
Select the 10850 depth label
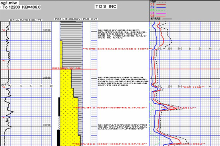tap(47, 30)
